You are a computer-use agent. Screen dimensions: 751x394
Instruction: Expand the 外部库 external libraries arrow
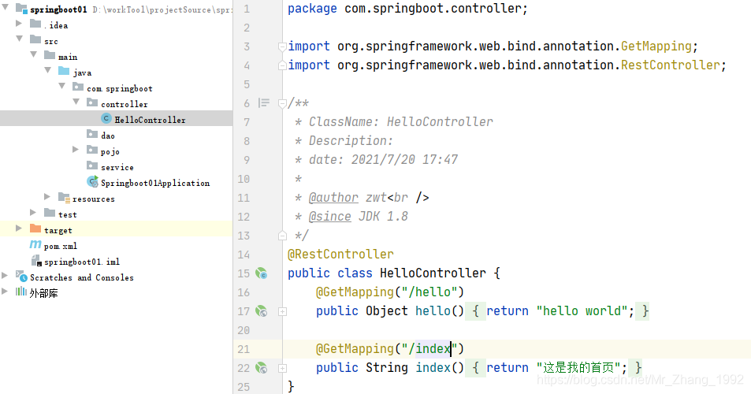coord(4,291)
